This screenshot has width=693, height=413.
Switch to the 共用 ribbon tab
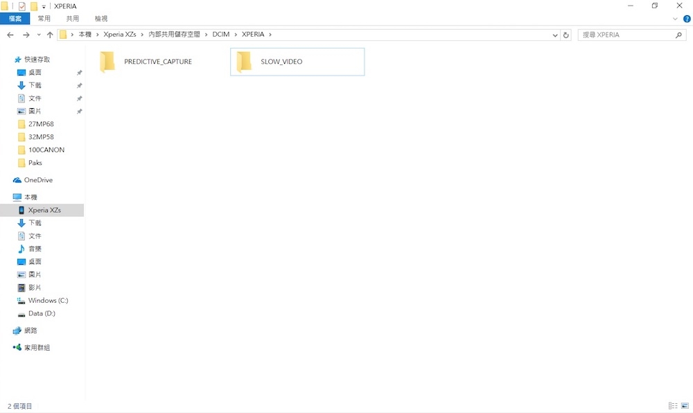pos(73,19)
